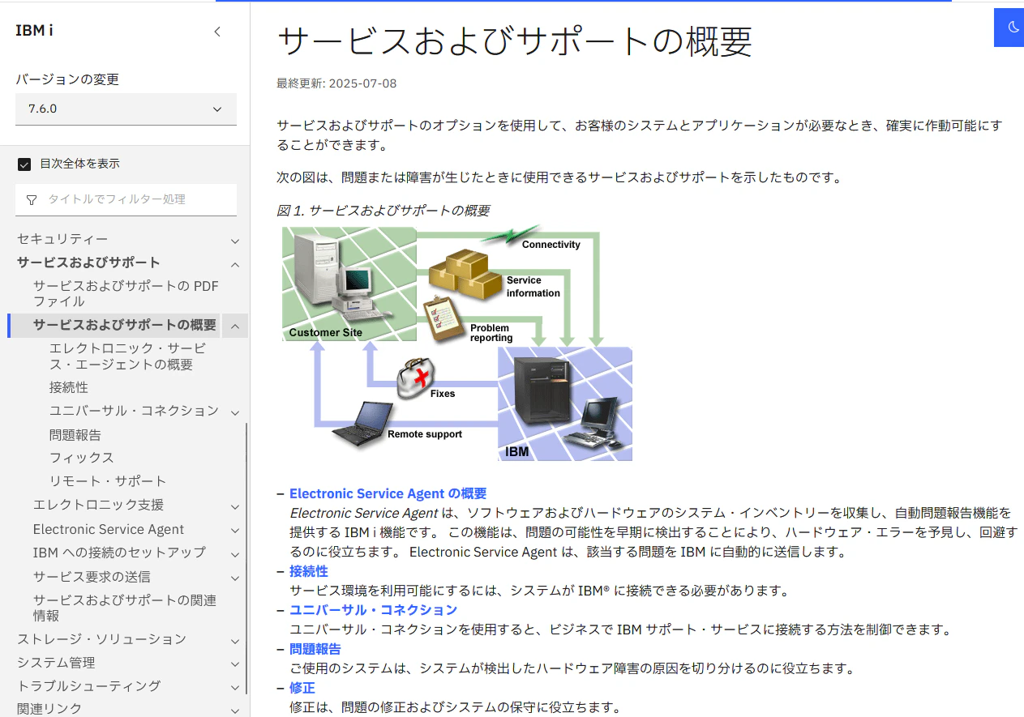Open システム管理 in the sidebar tree
This screenshot has height=717, width=1024.
[x=56, y=663]
